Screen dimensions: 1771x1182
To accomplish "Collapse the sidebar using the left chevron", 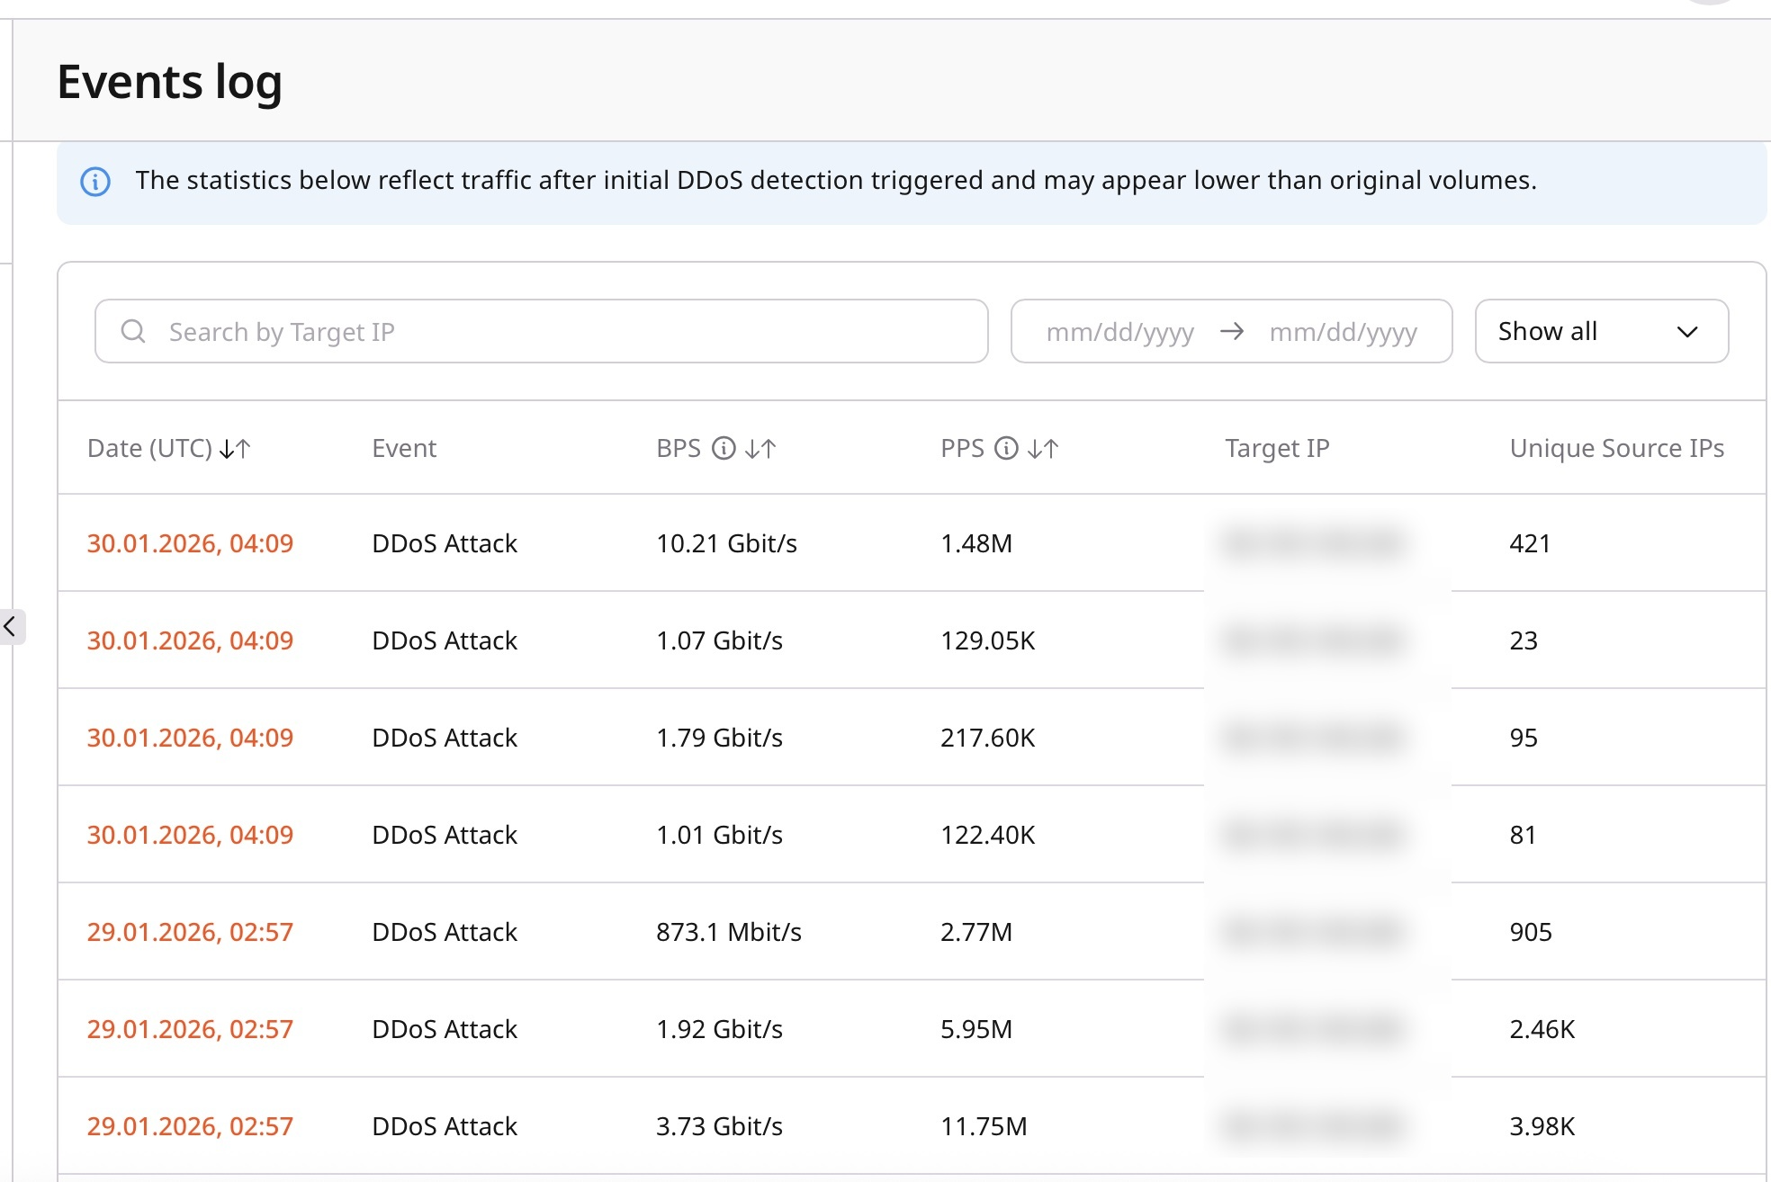I will click(9, 627).
